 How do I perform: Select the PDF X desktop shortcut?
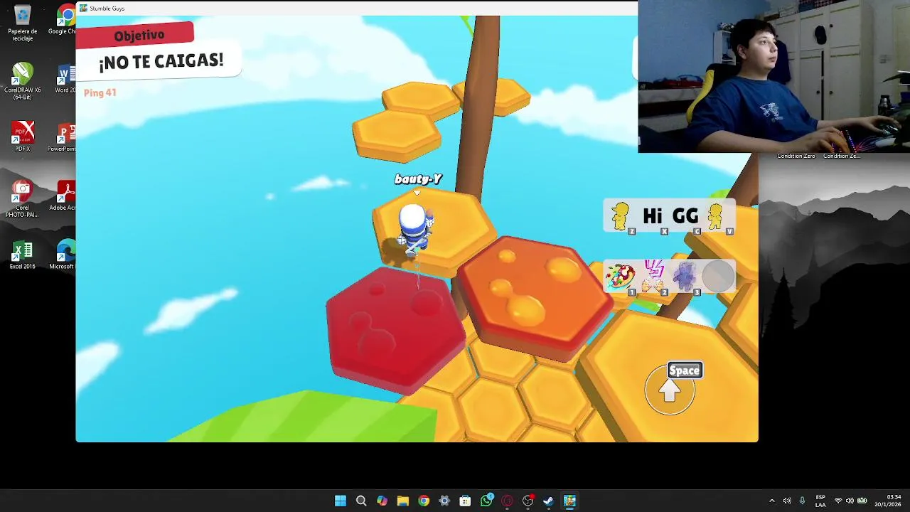23,137
